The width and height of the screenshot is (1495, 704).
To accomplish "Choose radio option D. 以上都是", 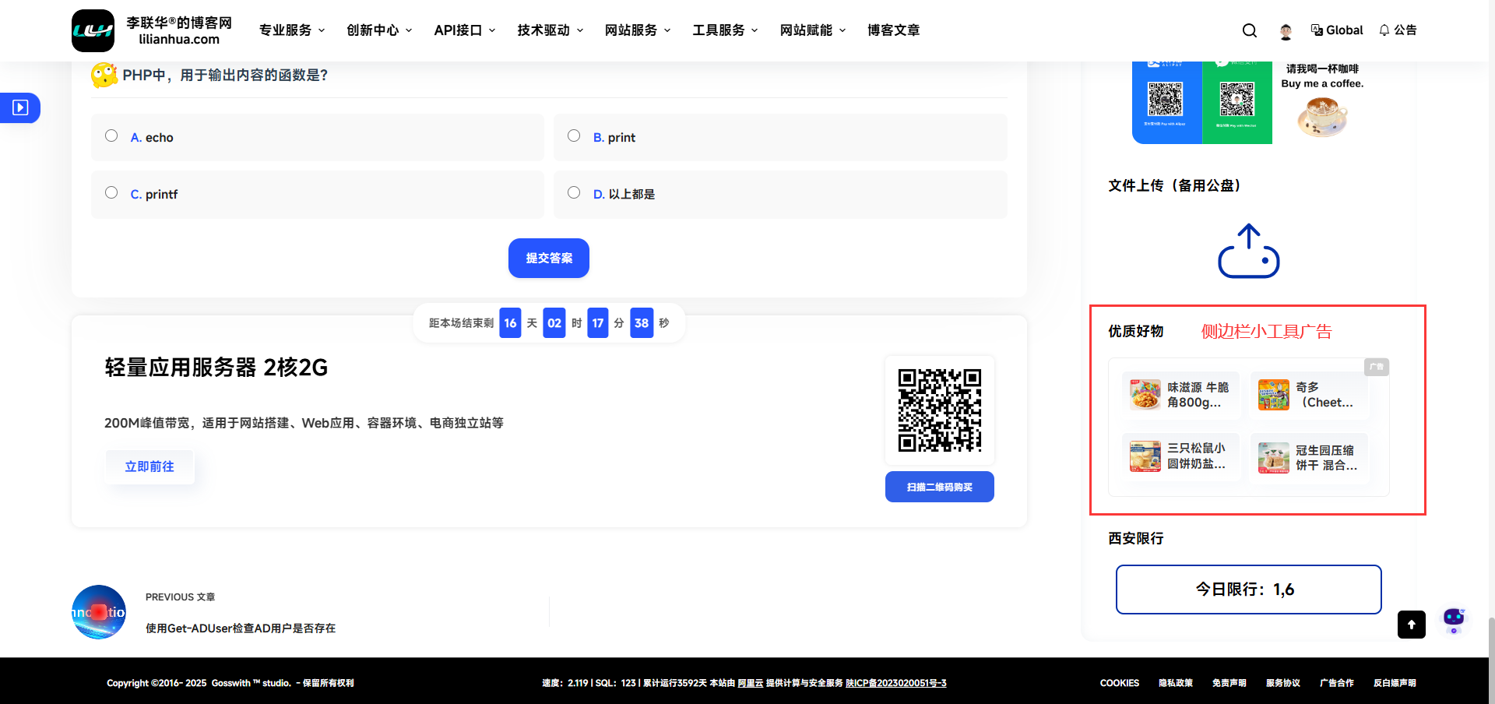I will click(x=574, y=193).
